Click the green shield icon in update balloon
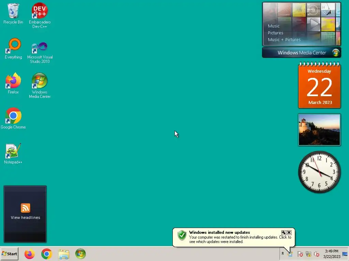Image resolution: width=349 pixels, height=261 pixels. click(x=182, y=235)
